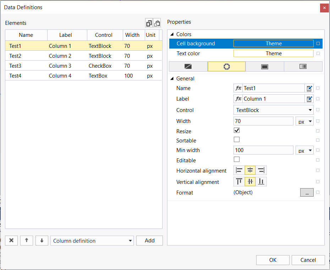Screen dimensions: 330x270
Task: Set vertical alignment to middle
Action: pos(250,181)
